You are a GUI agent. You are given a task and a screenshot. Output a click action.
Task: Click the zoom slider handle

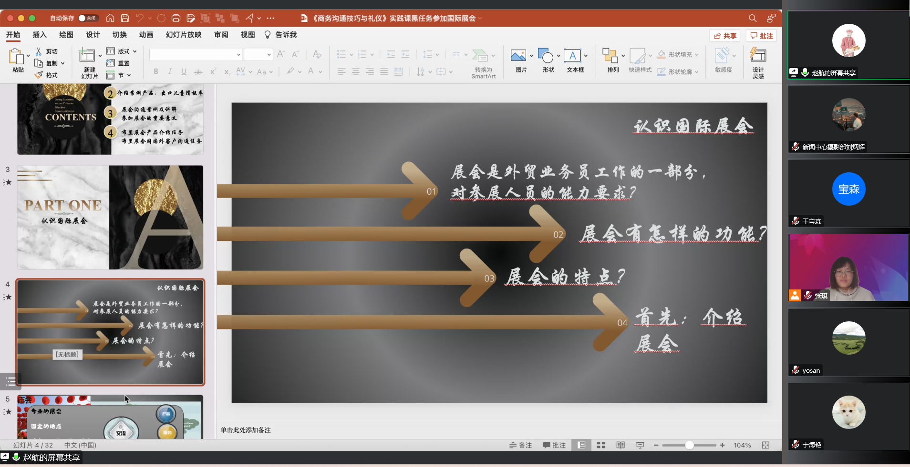pyautogui.click(x=689, y=445)
